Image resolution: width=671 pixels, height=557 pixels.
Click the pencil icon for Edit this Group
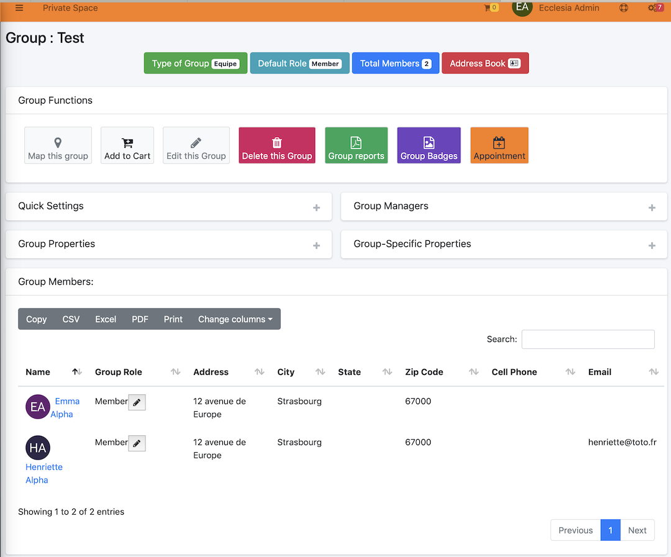coord(196,142)
